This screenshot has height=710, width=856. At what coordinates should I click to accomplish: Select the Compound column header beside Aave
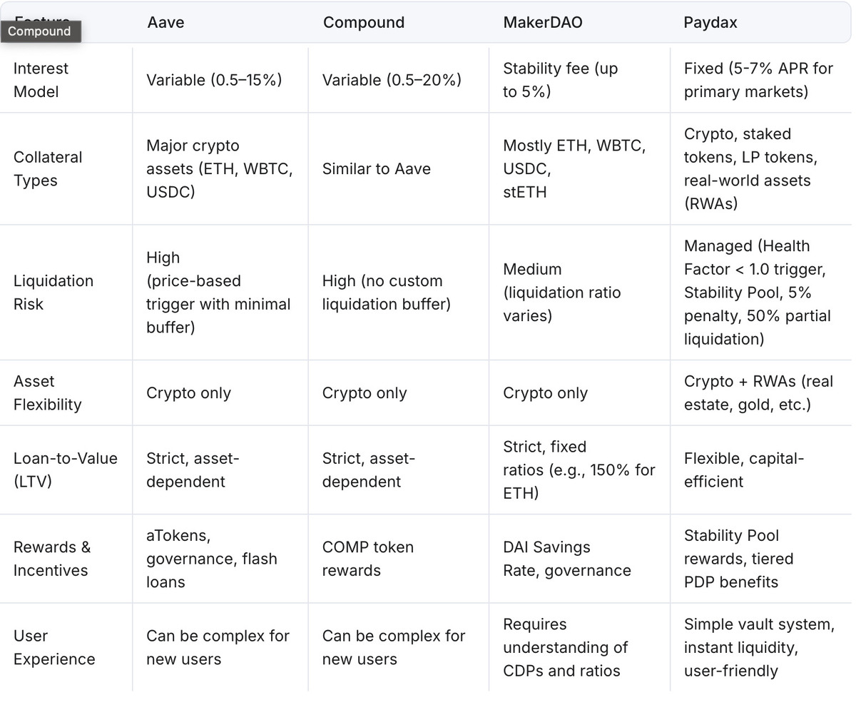coord(364,23)
